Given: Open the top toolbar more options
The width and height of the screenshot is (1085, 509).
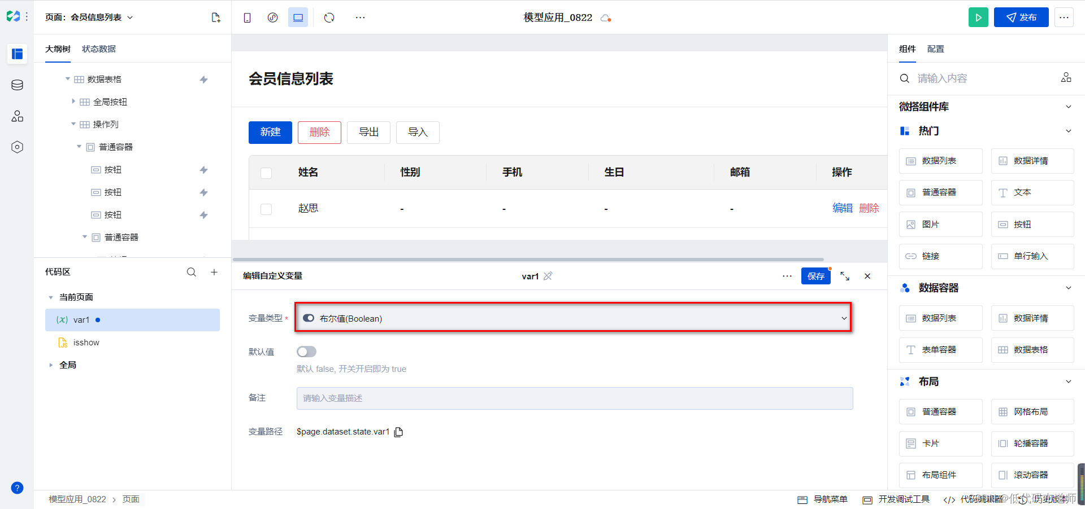Looking at the screenshot, I should (360, 17).
